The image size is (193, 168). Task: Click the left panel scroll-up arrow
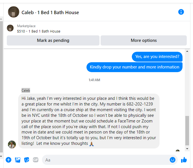point(1,19)
